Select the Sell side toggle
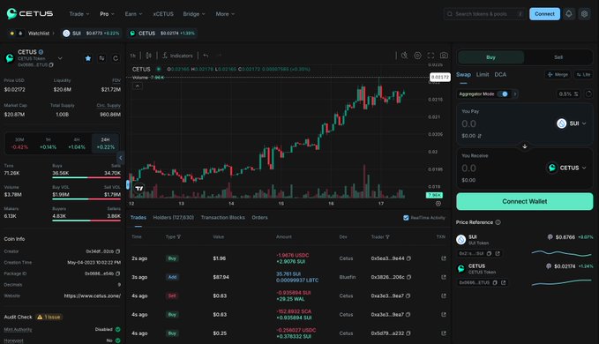Screen dimensions: 599x344 click(x=558, y=57)
